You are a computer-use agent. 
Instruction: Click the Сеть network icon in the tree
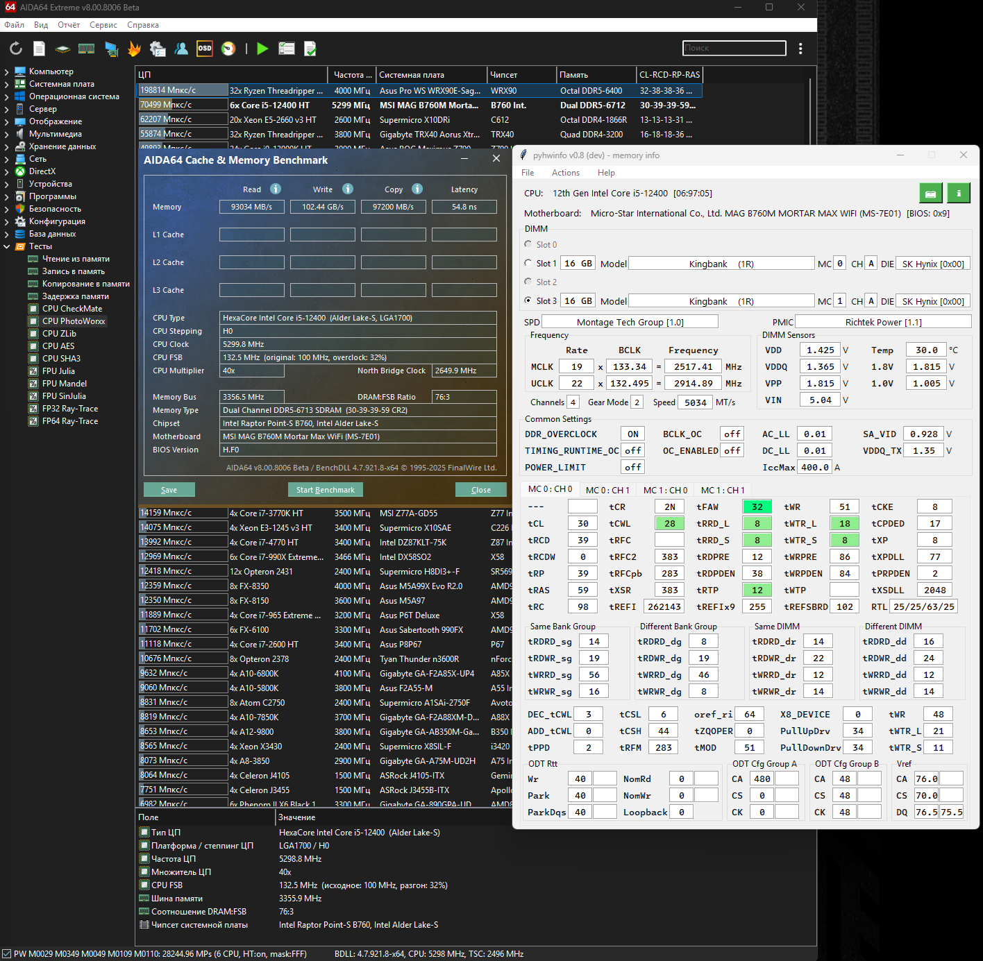21,159
